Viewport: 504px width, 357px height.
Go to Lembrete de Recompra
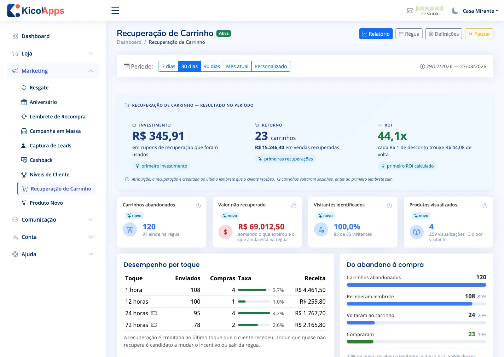[x=57, y=117]
